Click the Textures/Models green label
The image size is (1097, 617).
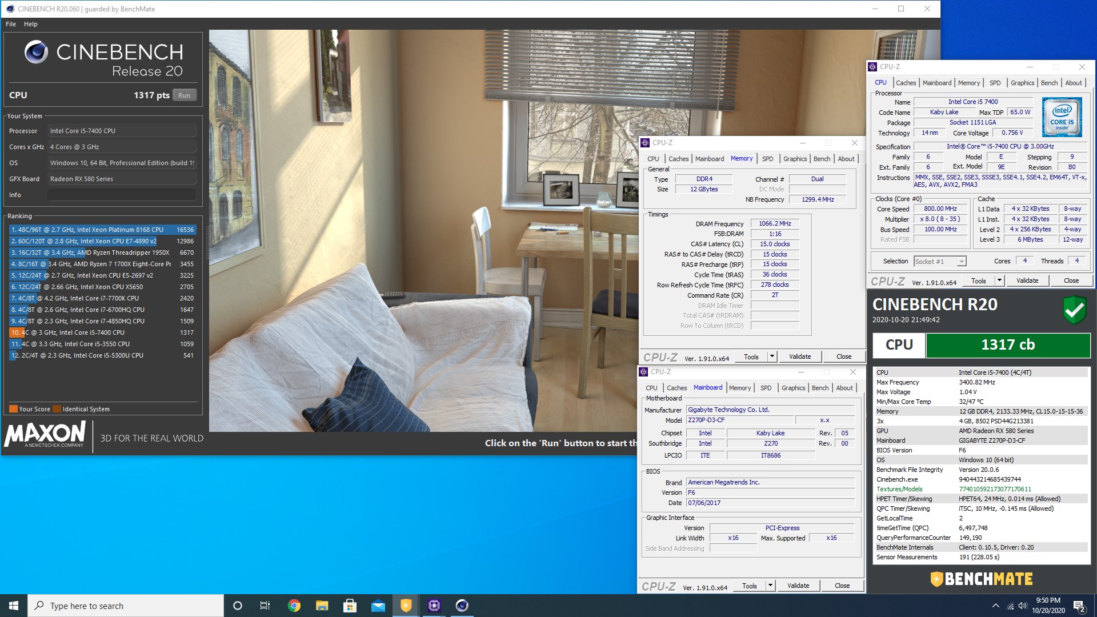pyautogui.click(x=899, y=489)
